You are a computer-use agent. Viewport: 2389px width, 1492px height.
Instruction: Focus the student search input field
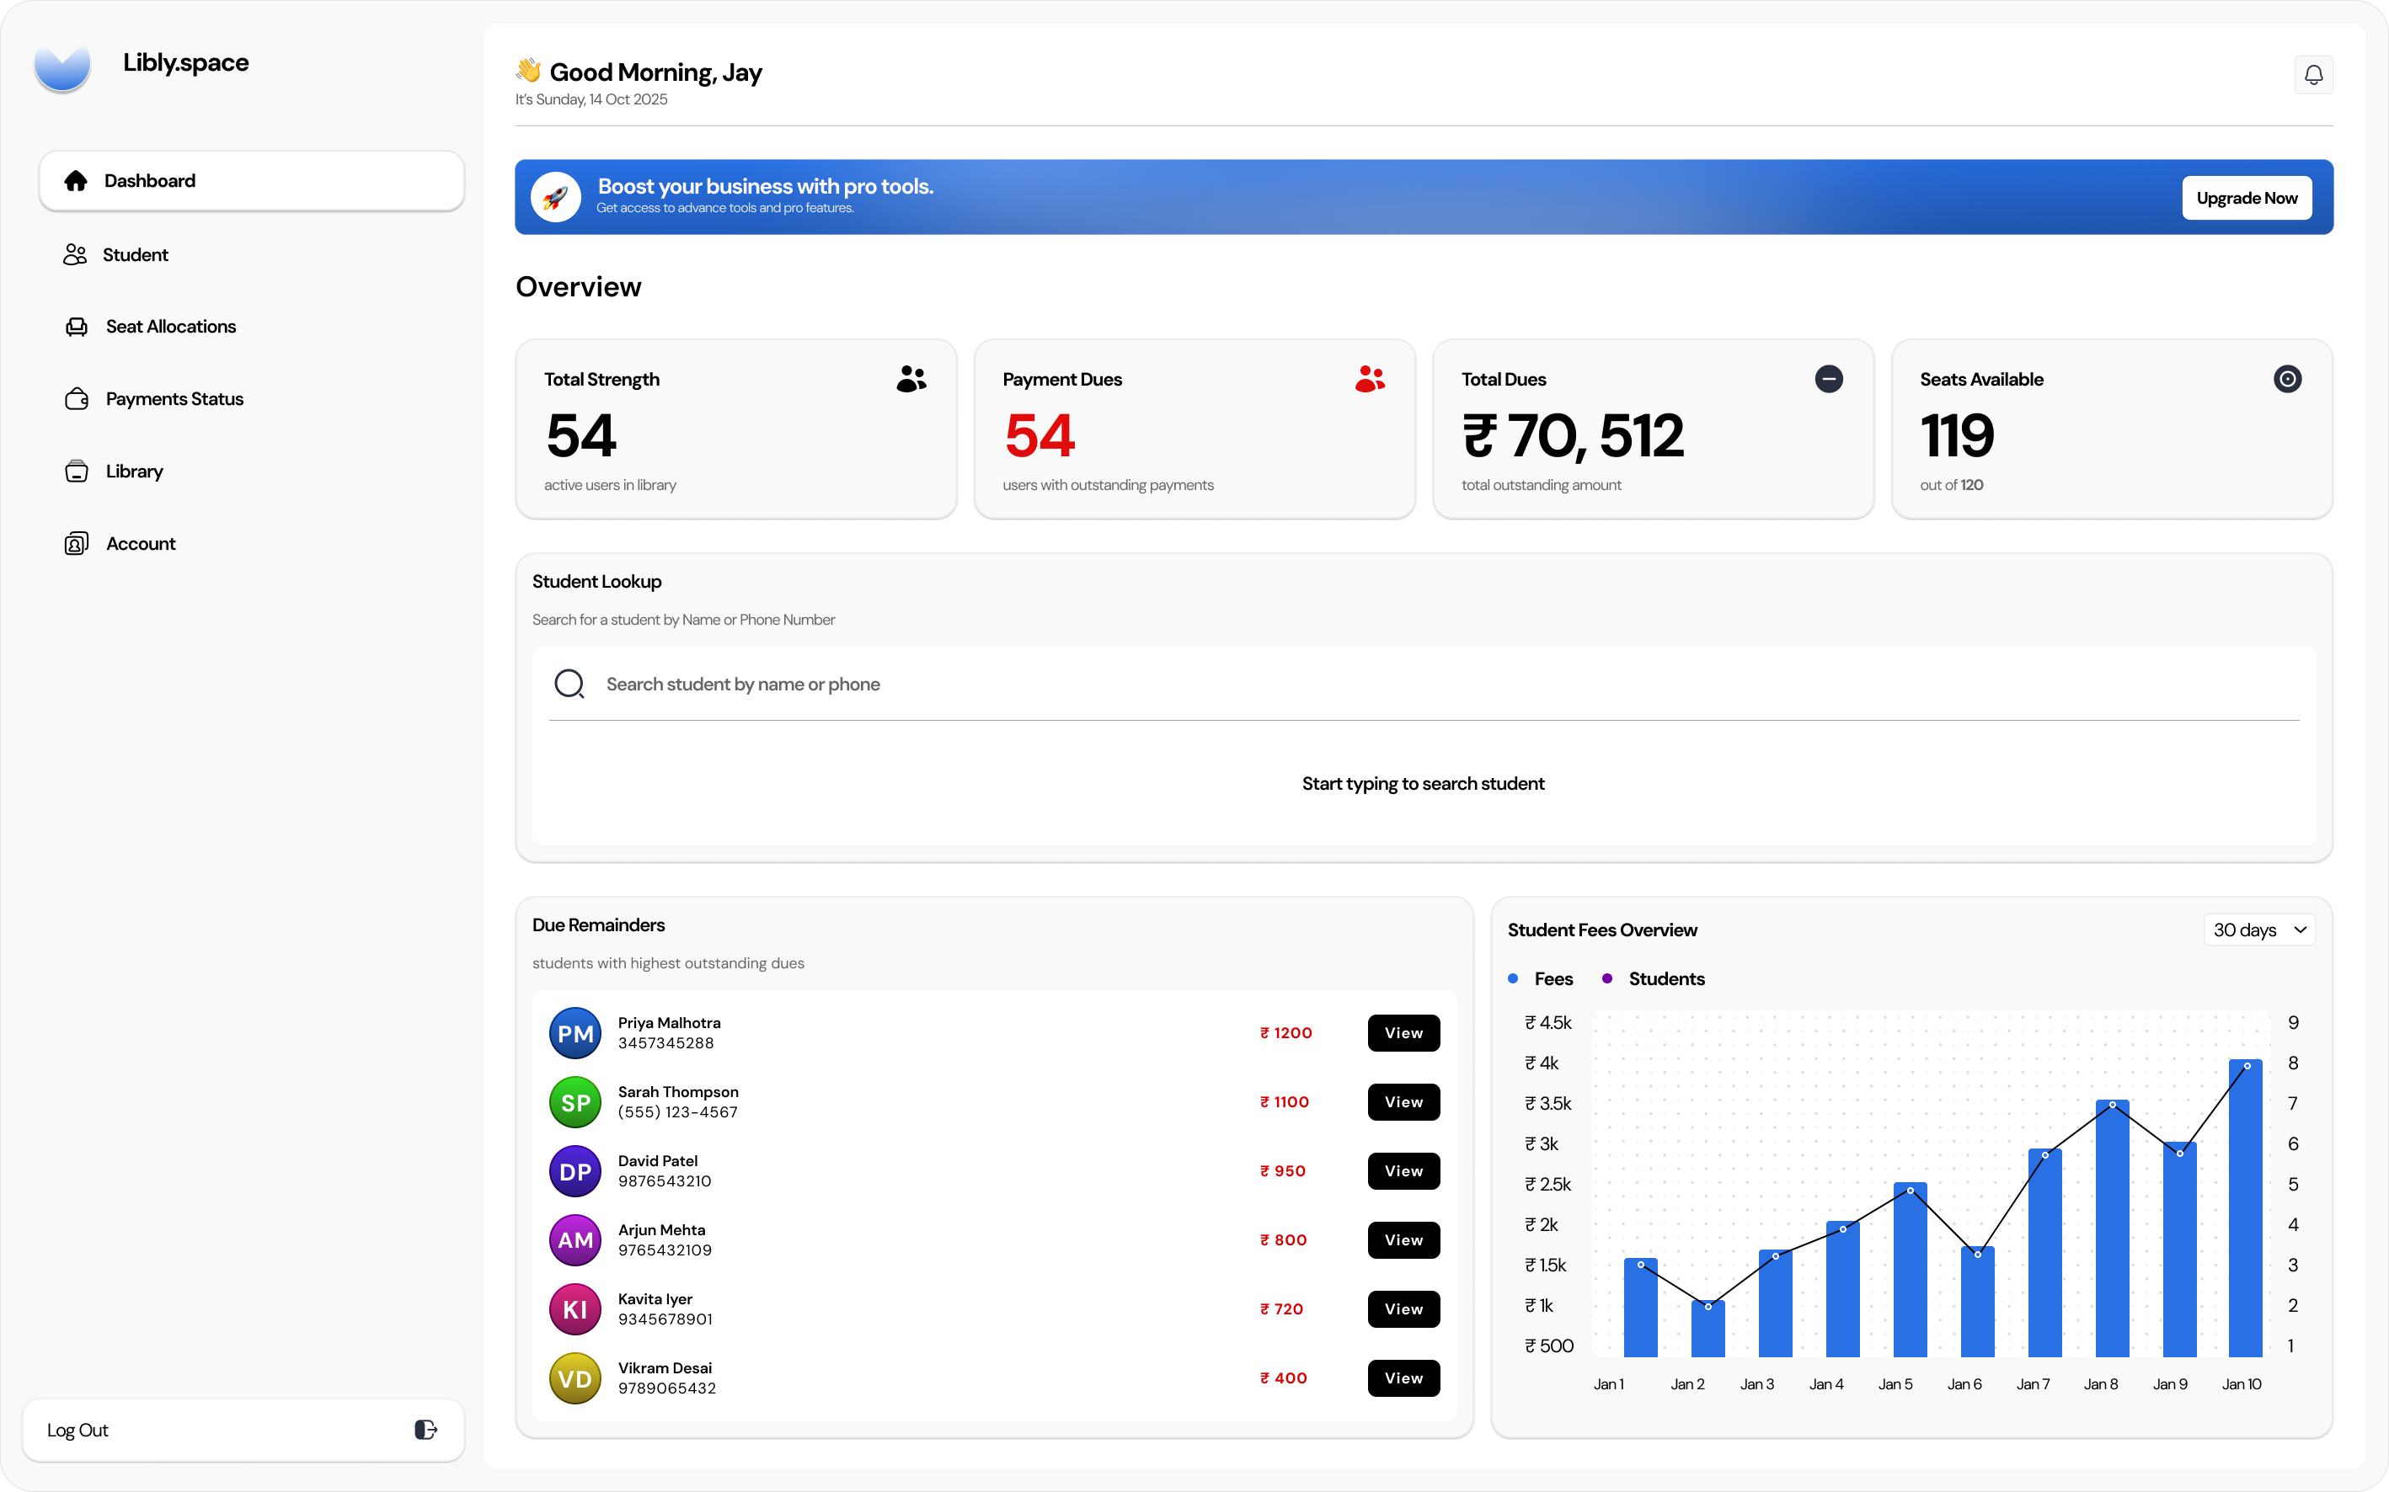pos(1422,684)
